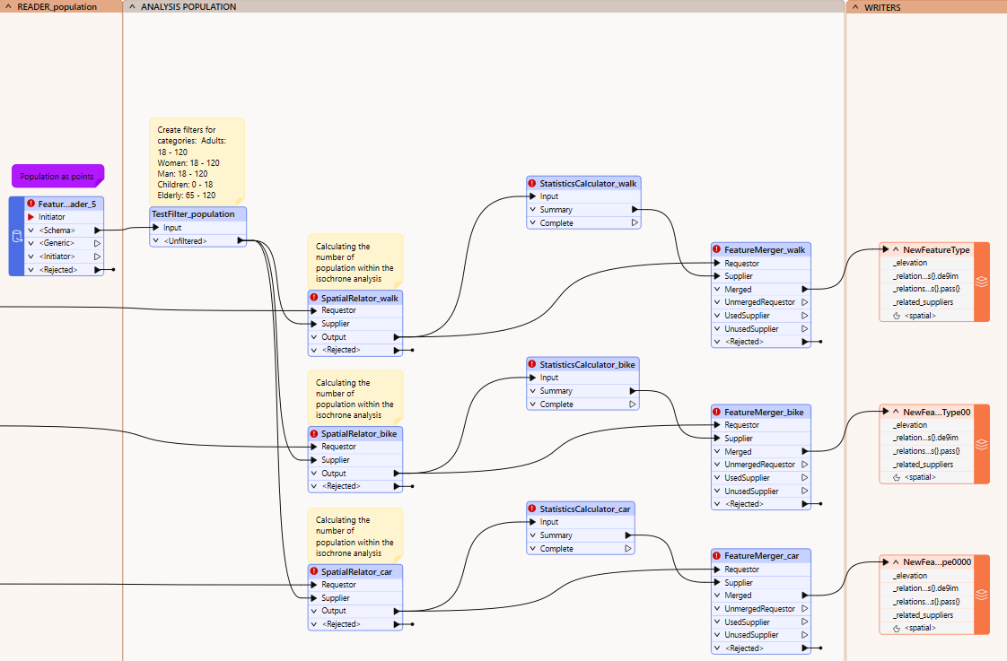The image size is (1007, 661).
Task: Click the error icon on FeatureMerger_walk
Action: (x=717, y=249)
